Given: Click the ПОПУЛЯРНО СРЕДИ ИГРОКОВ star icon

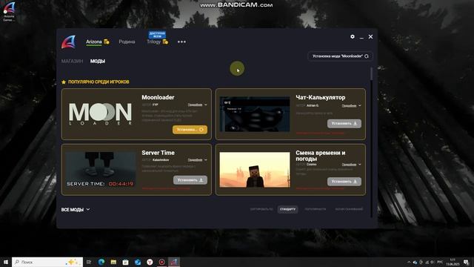Looking at the screenshot, I should pyautogui.click(x=64, y=82).
